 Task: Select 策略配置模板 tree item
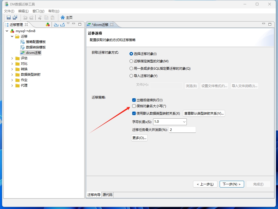pos(36,42)
